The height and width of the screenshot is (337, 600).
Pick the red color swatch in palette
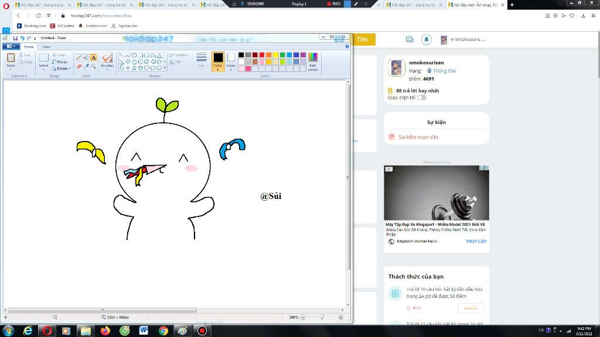[x=262, y=55]
